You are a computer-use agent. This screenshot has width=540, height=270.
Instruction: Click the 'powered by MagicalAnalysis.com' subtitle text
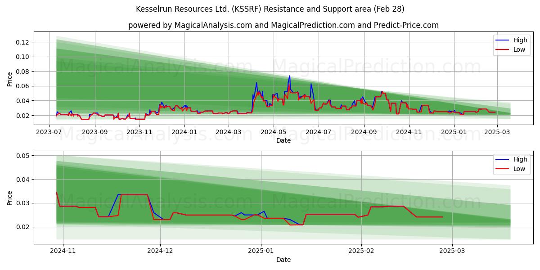point(190,25)
